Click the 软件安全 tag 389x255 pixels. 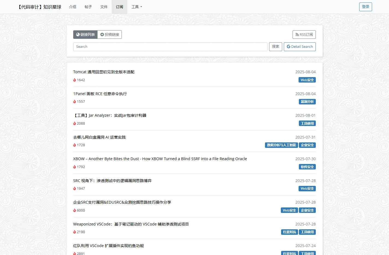(x=307, y=167)
